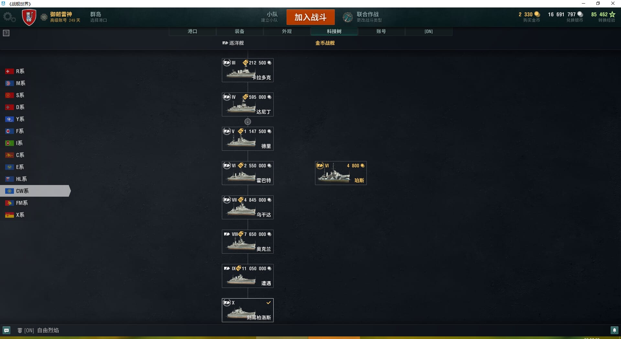The height and width of the screenshot is (339, 621).
Task: Click the 加入战斗 button
Action: (310, 17)
